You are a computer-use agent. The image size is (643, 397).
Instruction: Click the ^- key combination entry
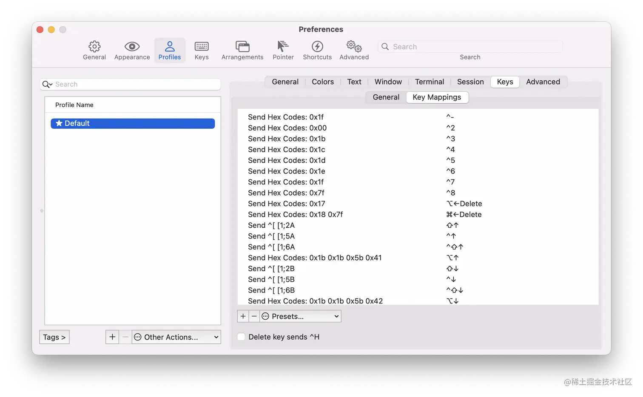[x=450, y=117]
